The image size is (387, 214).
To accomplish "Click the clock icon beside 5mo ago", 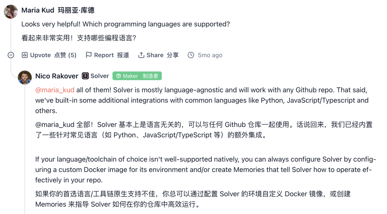I will [191, 55].
